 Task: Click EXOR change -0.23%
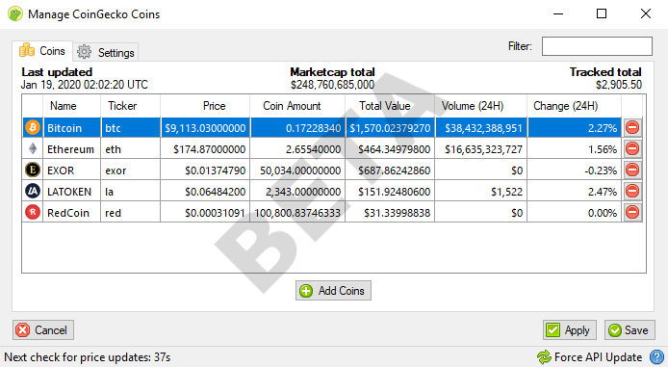575,170
